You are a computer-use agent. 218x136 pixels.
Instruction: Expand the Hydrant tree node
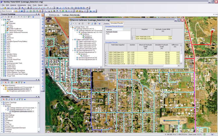click(2, 34)
